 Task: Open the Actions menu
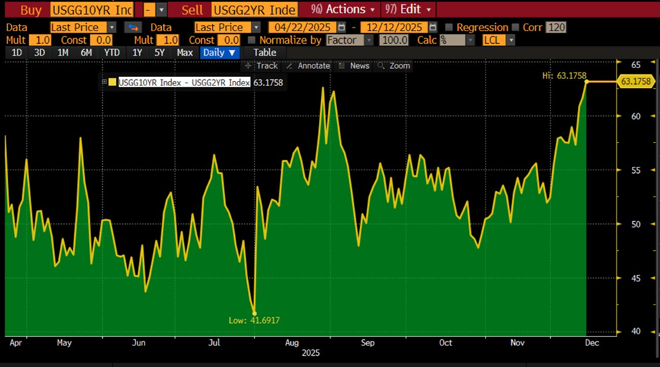point(343,9)
